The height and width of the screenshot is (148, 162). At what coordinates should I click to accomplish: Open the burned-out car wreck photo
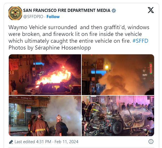(x=118, y=116)
